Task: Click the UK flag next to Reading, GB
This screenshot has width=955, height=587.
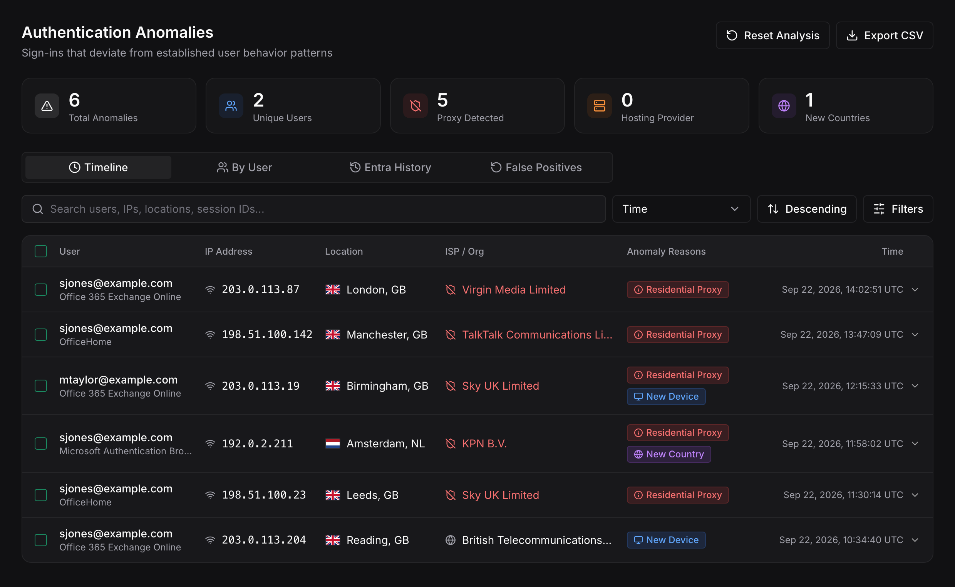Action: tap(333, 540)
